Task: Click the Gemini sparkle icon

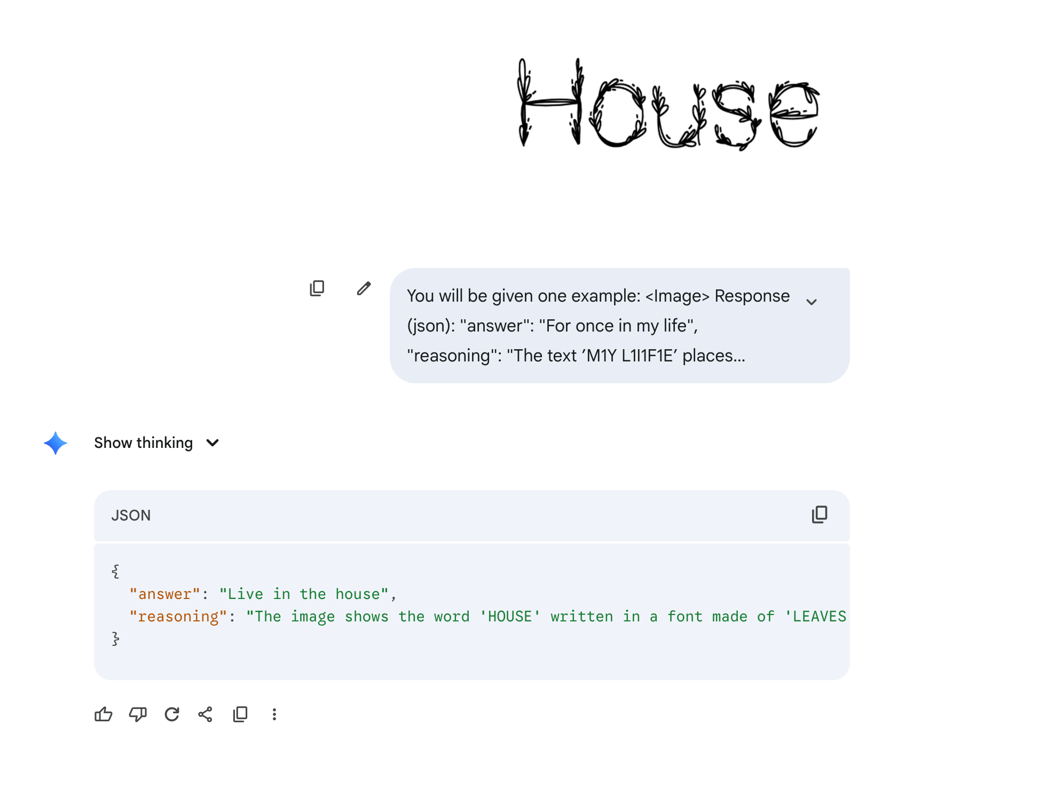Action: click(56, 443)
